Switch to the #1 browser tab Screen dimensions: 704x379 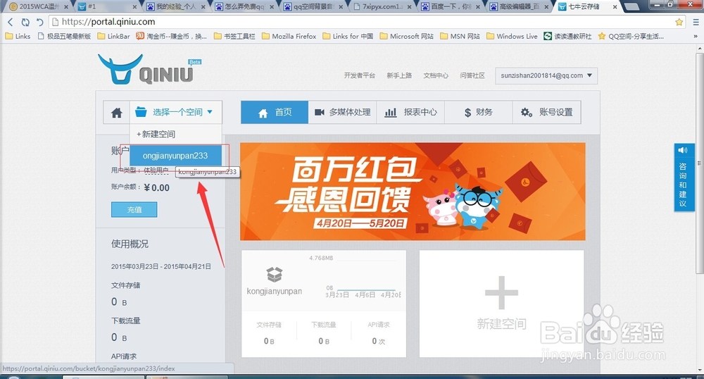(107, 7)
